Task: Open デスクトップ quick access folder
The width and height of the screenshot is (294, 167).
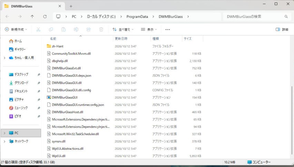Action: tap(19, 74)
